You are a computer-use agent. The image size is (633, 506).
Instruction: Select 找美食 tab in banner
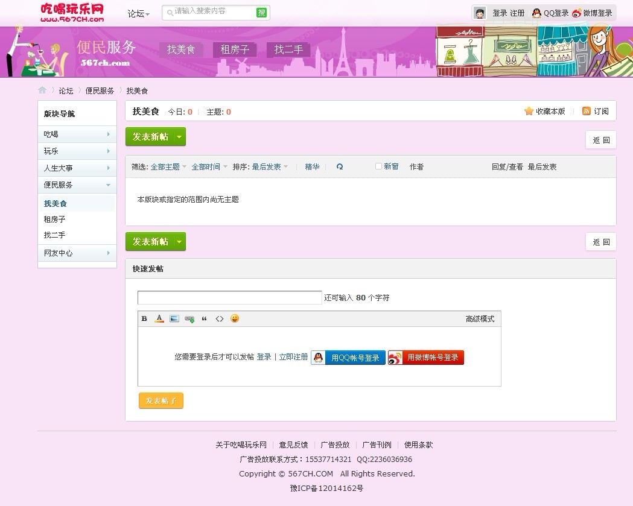(181, 49)
